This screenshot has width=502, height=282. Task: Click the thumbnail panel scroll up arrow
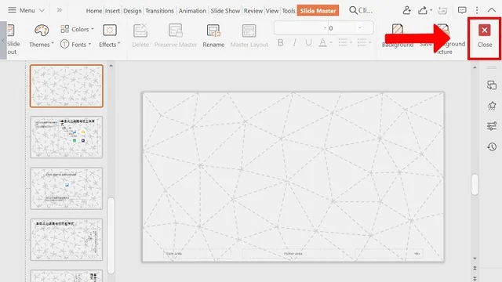point(111,66)
